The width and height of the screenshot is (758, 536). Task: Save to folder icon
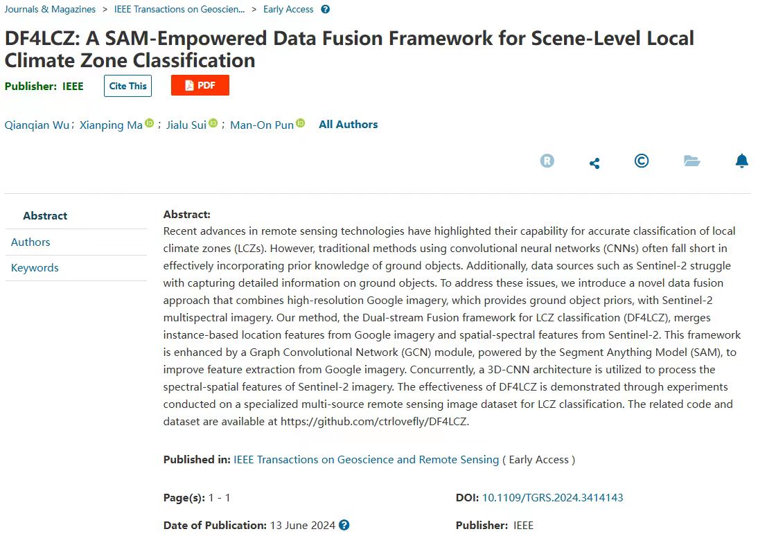[x=691, y=161]
